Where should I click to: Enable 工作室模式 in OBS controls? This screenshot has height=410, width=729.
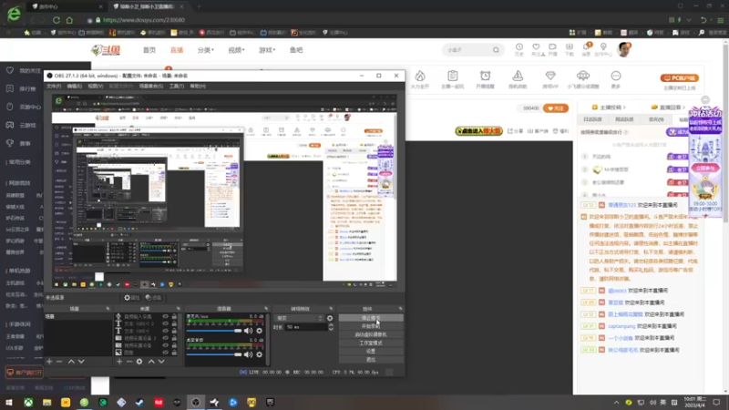[371, 343]
